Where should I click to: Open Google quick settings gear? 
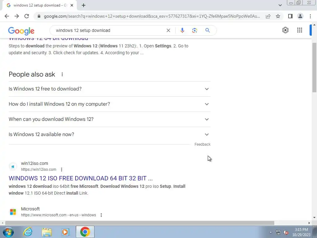click(x=285, y=30)
